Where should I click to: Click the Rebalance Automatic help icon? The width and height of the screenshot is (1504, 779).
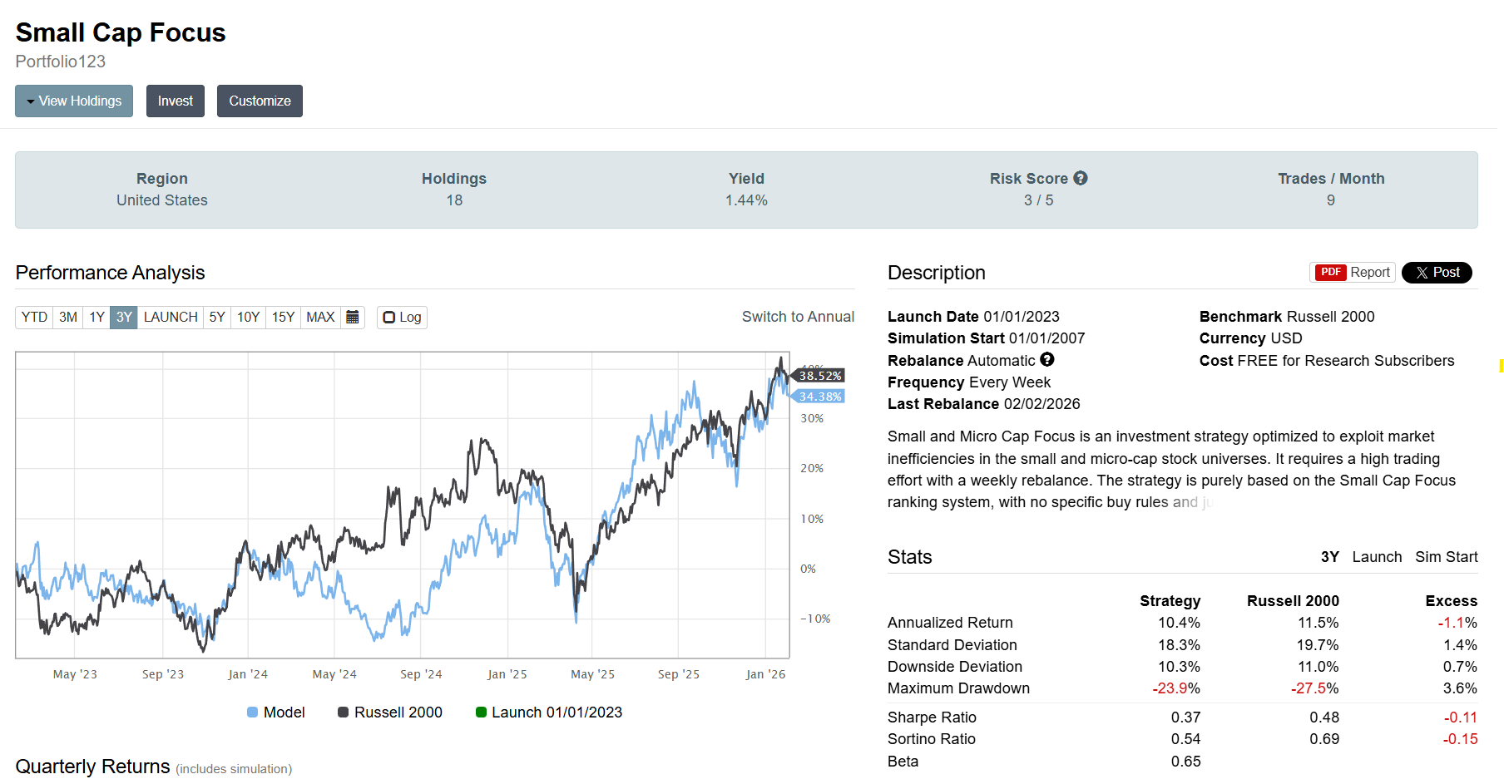[x=1047, y=360]
